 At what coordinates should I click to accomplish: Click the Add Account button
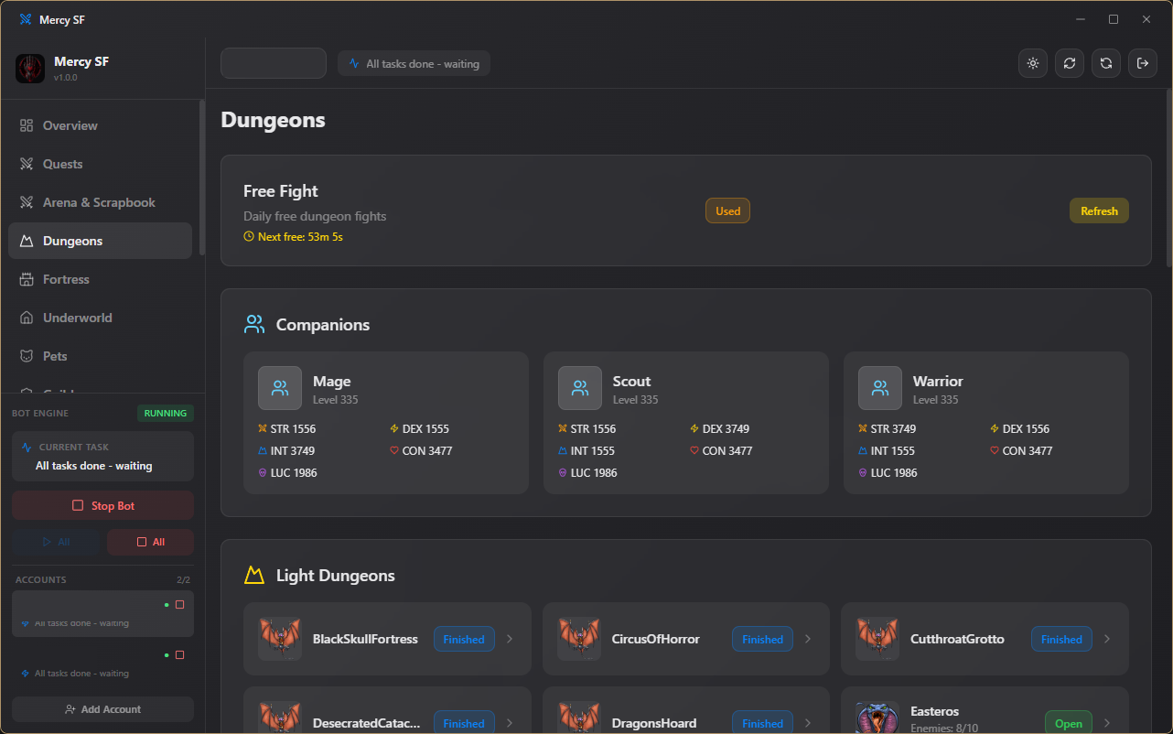click(x=102, y=709)
